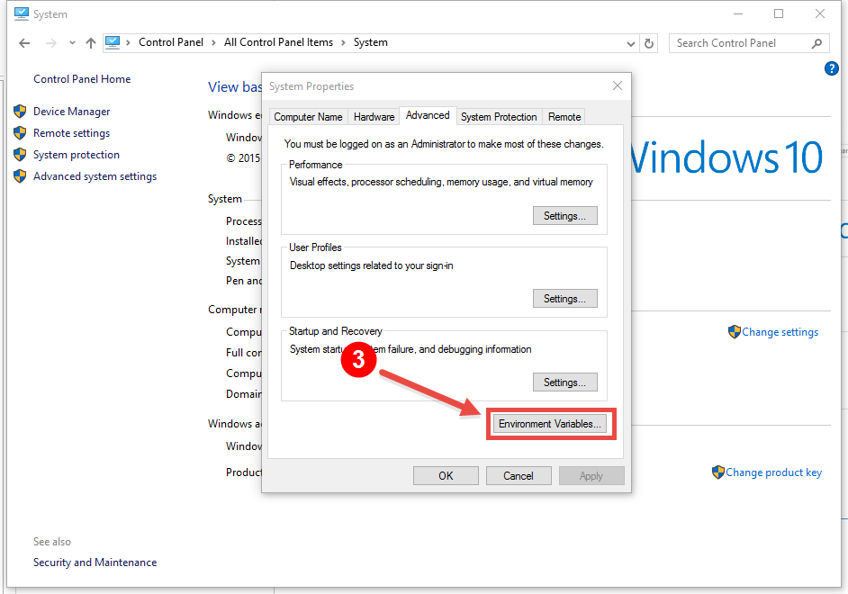Click the Apply button
Screen dimensions: 848x594
[x=591, y=475]
